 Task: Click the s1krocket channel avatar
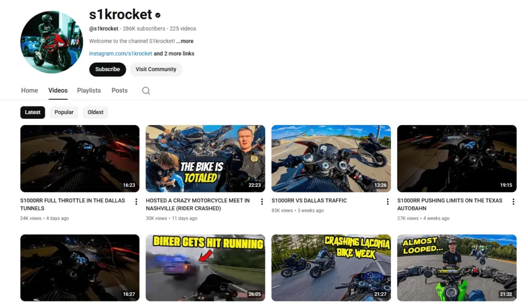[52, 42]
